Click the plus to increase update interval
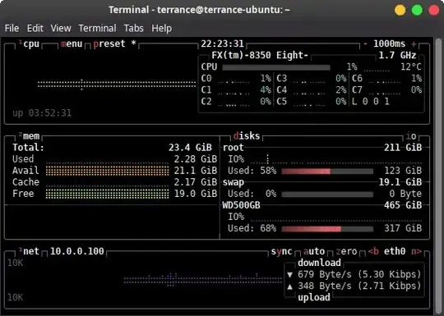444x316 pixels. (x=414, y=44)
